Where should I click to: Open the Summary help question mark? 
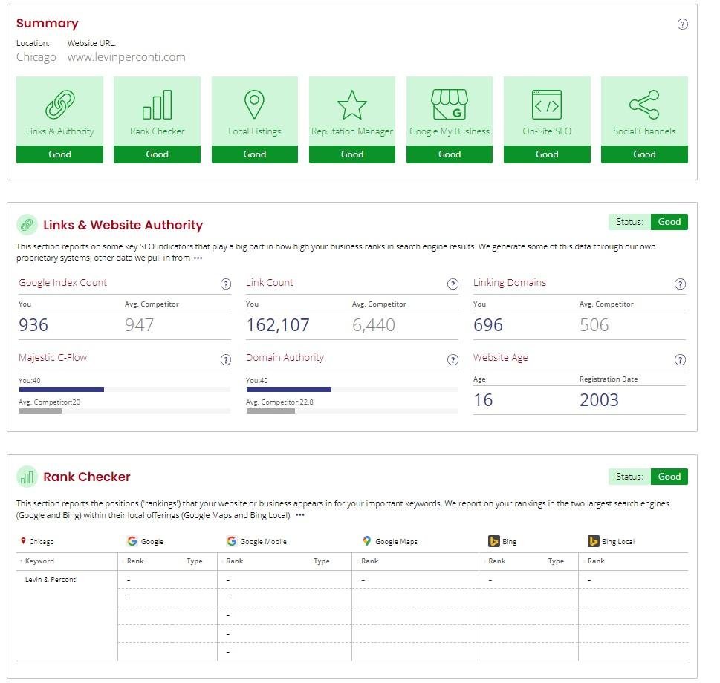[x=682, y=24]
